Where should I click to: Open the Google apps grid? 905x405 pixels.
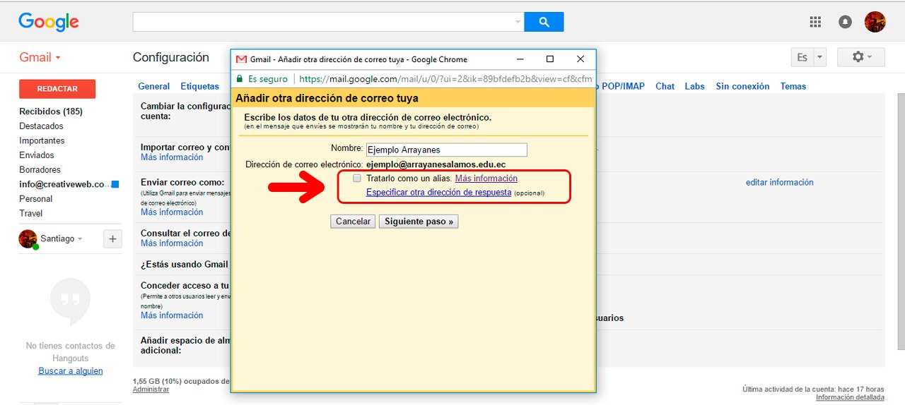pos(815,22)
